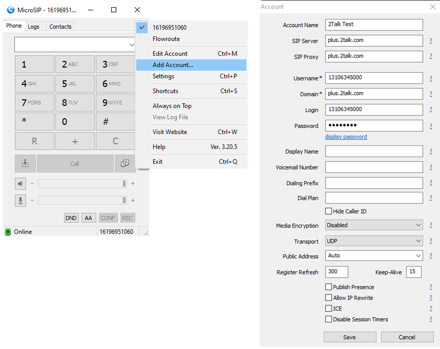
Task: Switch to the Logs tab
Action: coord(33,27)
